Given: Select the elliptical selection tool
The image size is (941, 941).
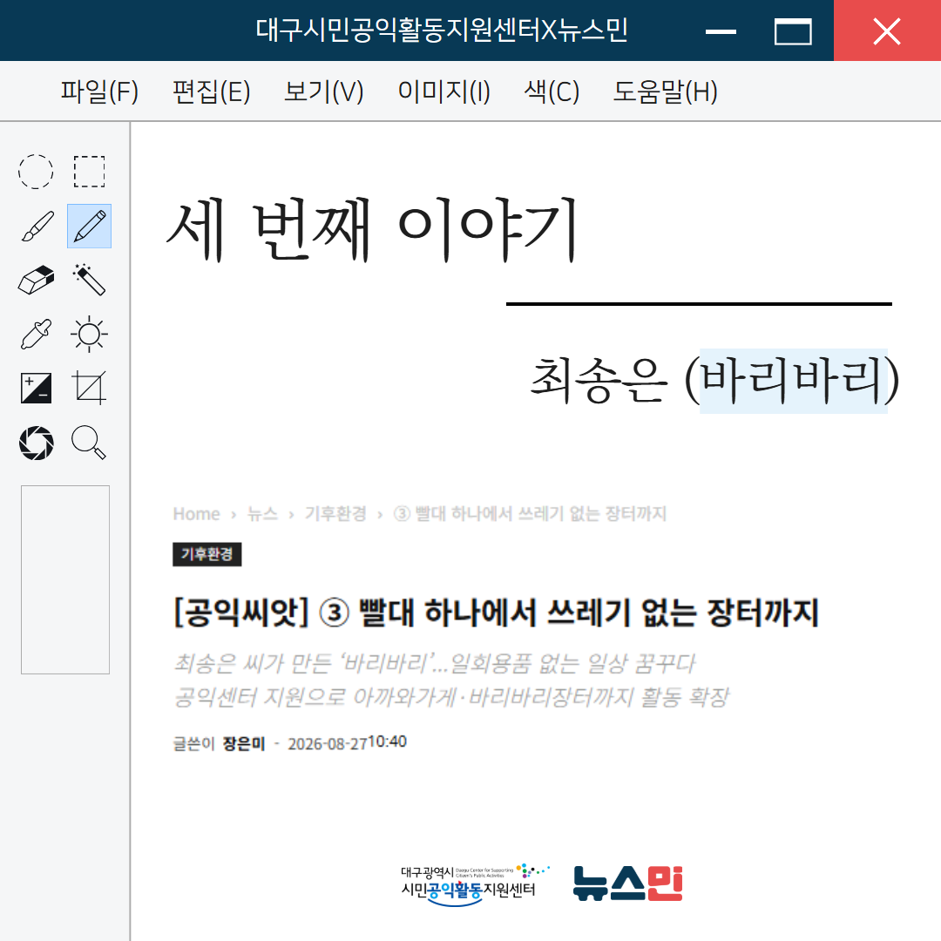Looking at the screenshot, I should pos(36,172).
